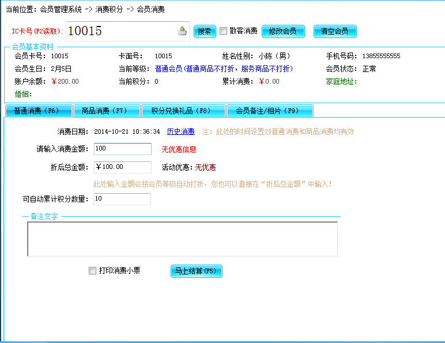Select the 可自动累计积分数量 field

(122, 199)
